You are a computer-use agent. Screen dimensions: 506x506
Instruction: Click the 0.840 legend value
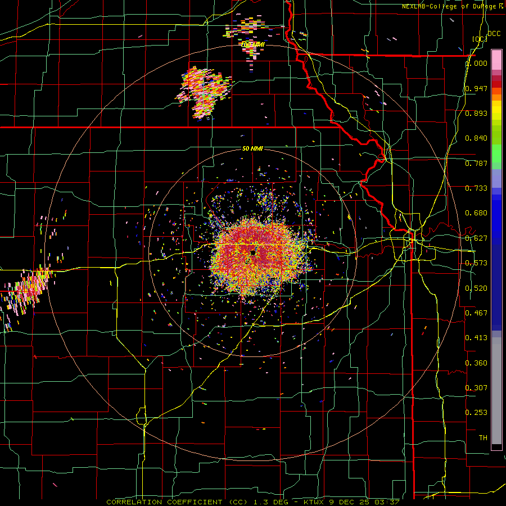click(x=476, y=138)
